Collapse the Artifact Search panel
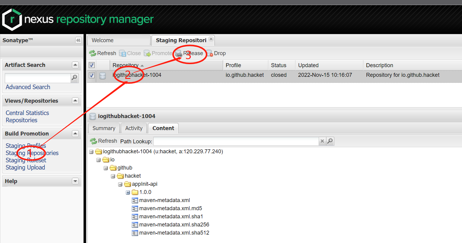 point(75,65)
